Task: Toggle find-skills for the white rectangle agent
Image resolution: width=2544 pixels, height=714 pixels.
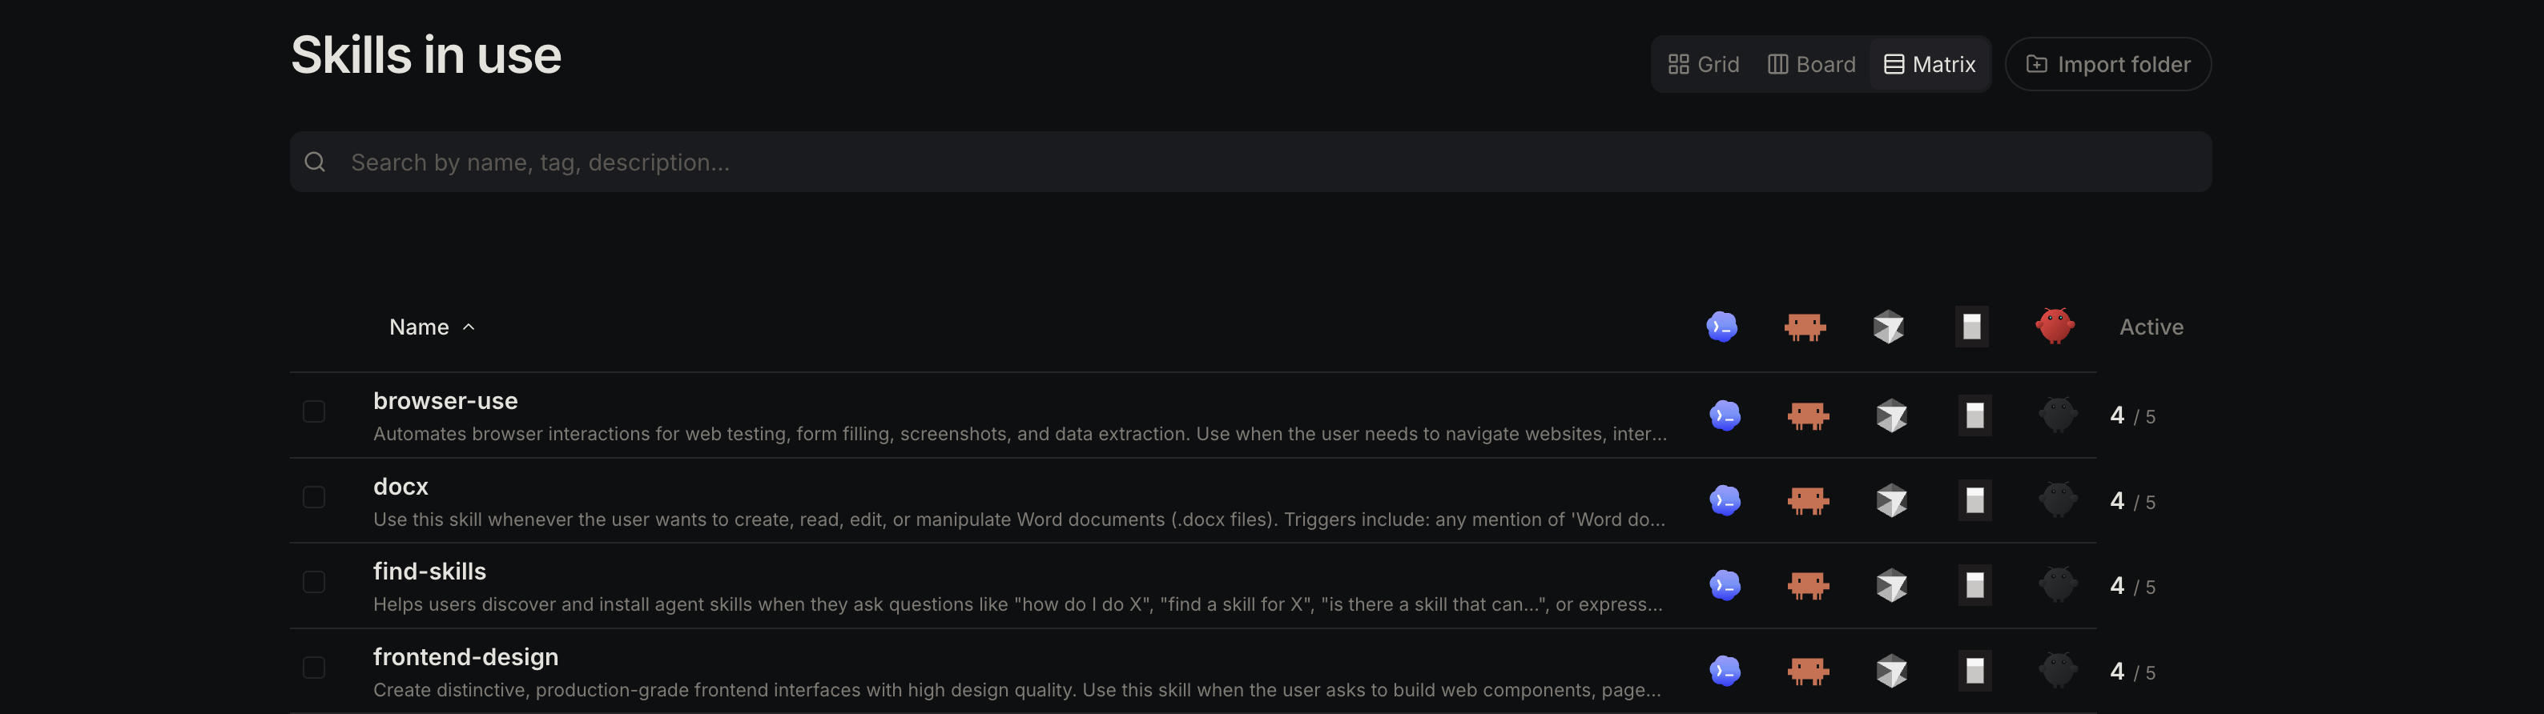Action: 1974,586
